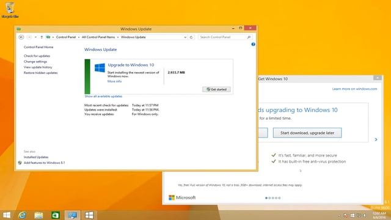Open Change settings link
The image size is (391, 220).
(35, 62)
